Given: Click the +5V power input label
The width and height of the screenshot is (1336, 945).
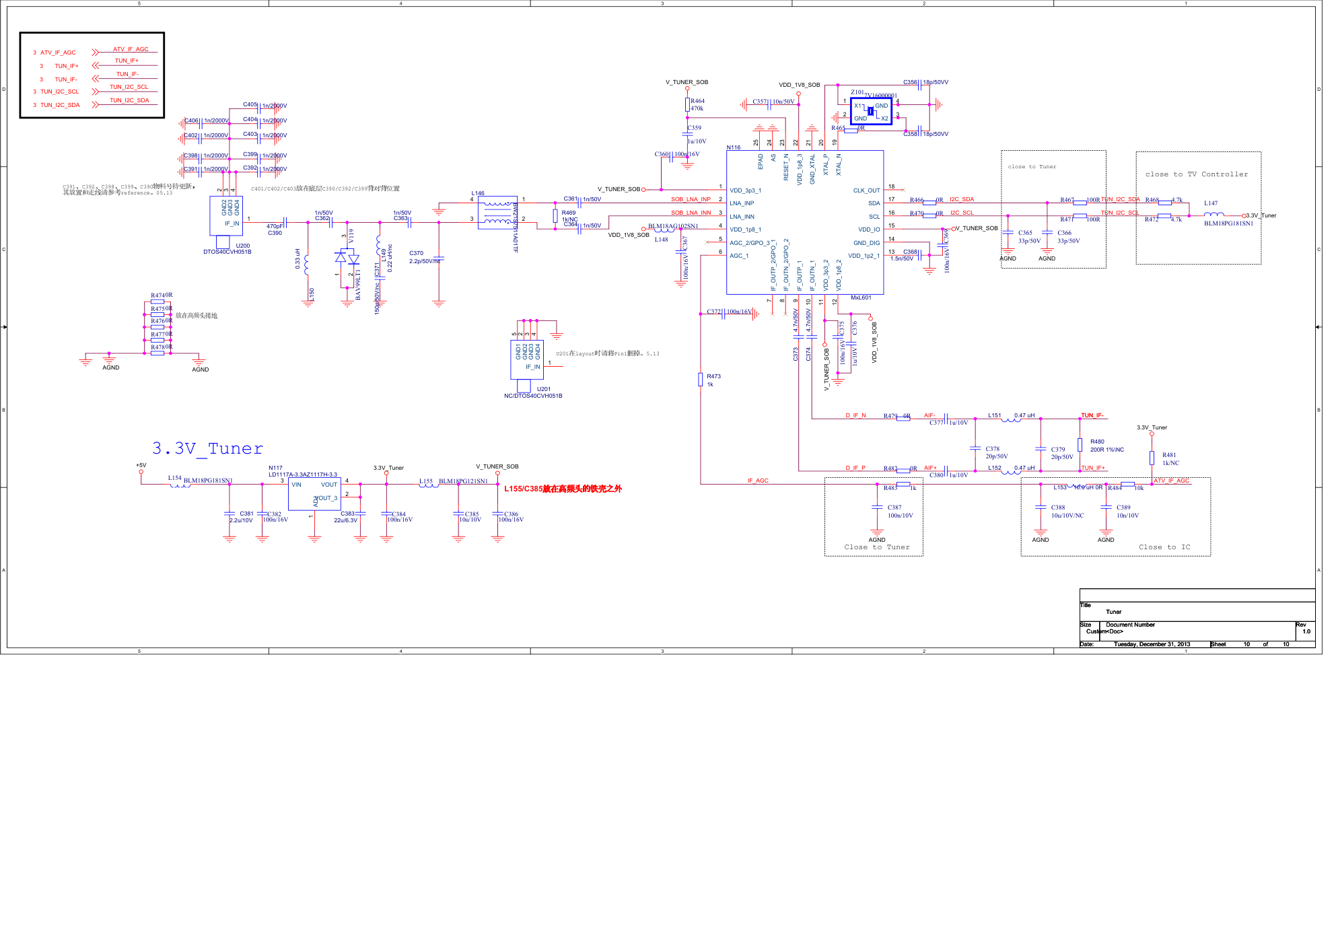Looking at the screenshot, I should pyautogui.click(x=141, y=465).
